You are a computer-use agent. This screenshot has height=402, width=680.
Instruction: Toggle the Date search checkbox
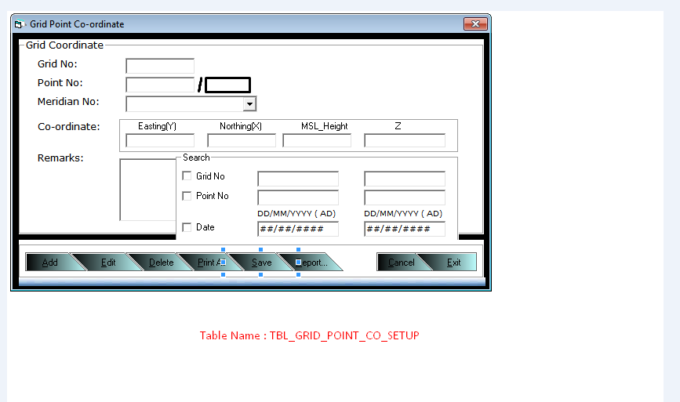point(187,227)
